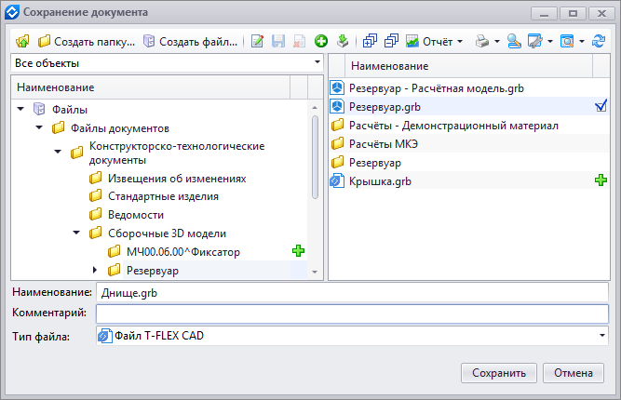Click Создать файл toolbar button
The width and height of the screenshot is (621, 400).
point(191,41)
